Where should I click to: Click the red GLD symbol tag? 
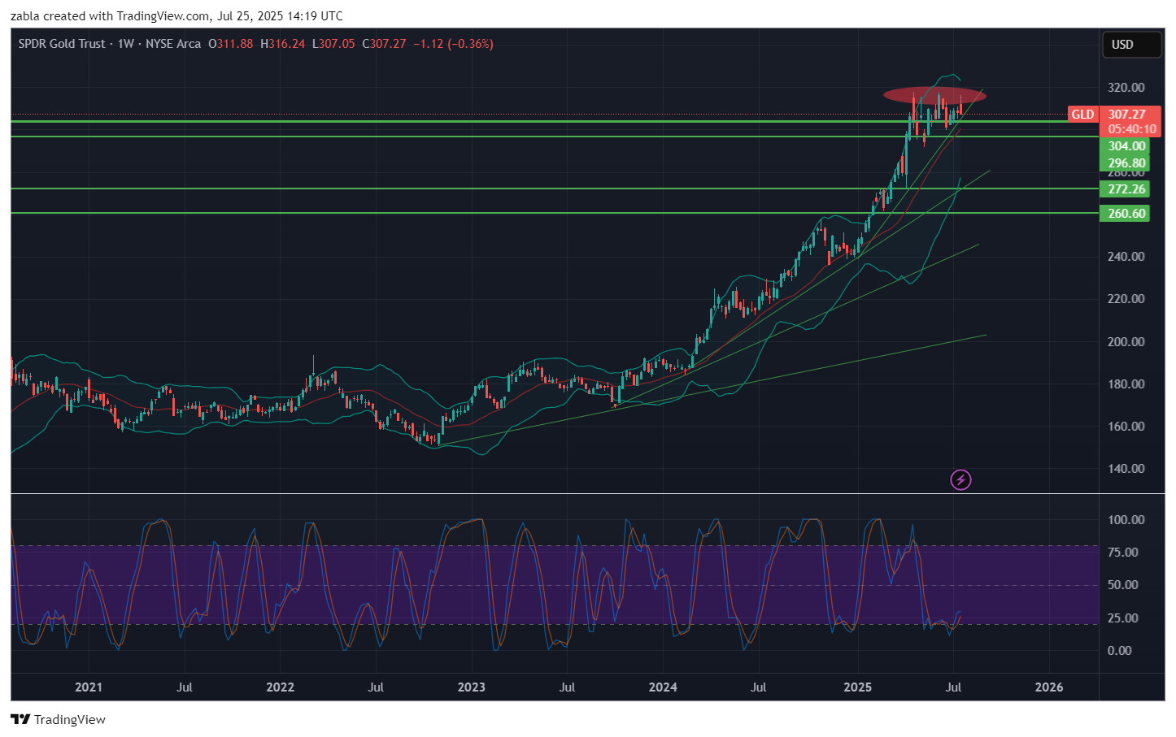1082,115
